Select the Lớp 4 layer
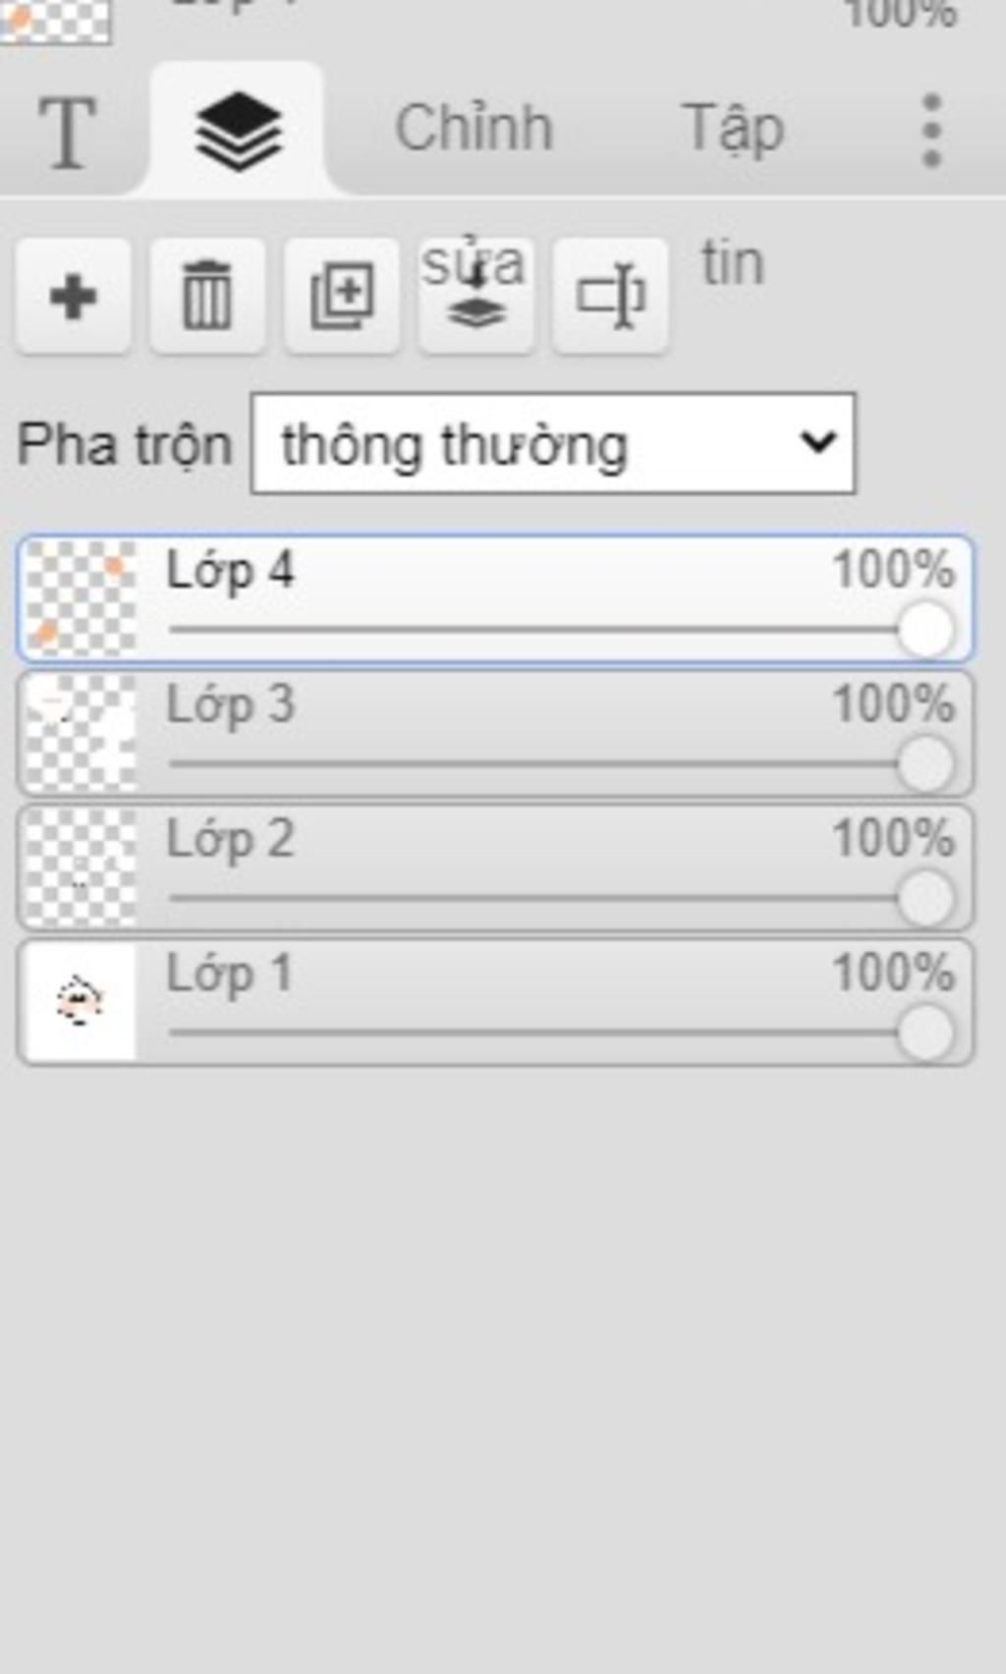The width and height of the screenshot is (1006, 1674). coord(495,599)
